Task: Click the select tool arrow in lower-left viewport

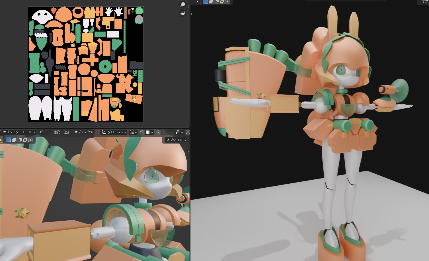Action: tap(1, 140)
